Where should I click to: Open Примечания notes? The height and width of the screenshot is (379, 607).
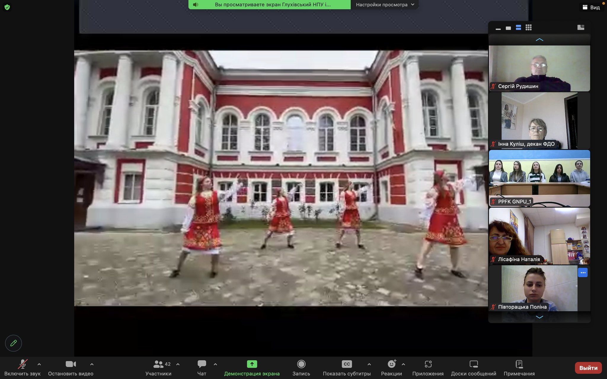(x=519, y=367)
